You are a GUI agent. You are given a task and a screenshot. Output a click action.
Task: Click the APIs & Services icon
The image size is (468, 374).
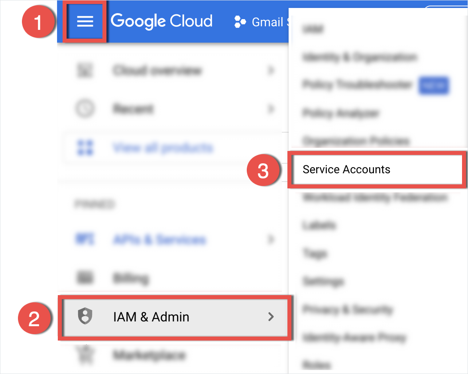coord(85,239)
